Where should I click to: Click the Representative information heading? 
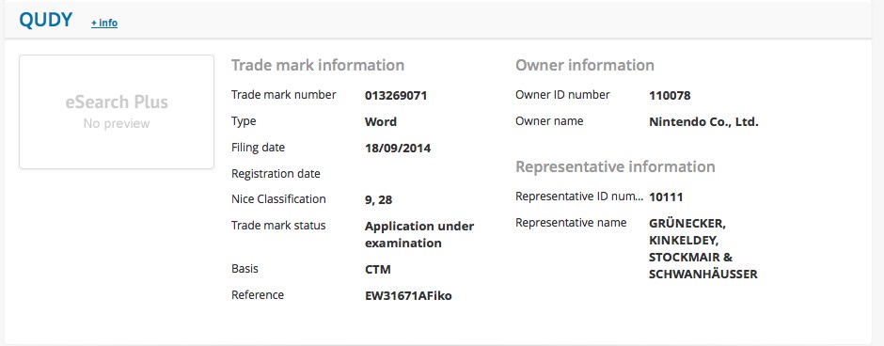615,166
